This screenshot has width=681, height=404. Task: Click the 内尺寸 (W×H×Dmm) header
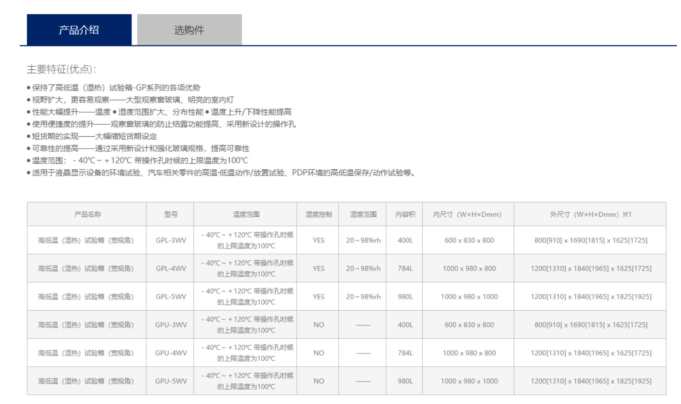click(469, 214)
